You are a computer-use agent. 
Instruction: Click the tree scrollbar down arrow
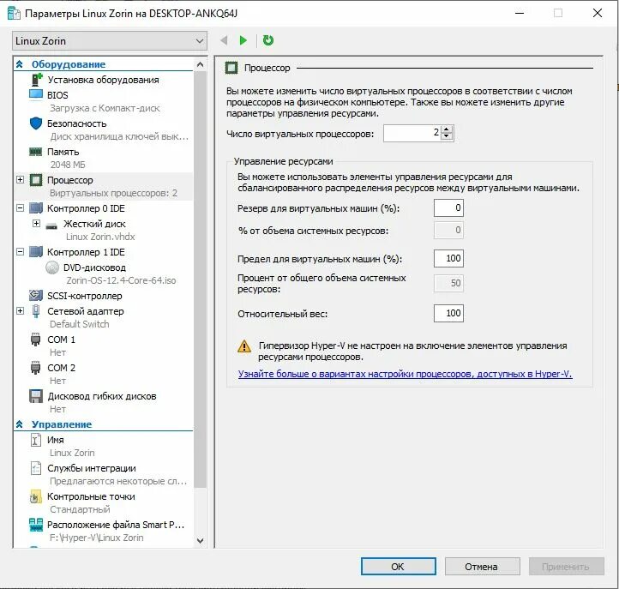coord(200,540)
